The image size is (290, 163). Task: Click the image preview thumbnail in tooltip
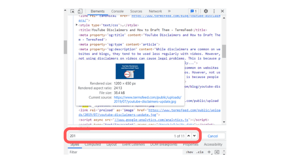(x=130, y=71)
